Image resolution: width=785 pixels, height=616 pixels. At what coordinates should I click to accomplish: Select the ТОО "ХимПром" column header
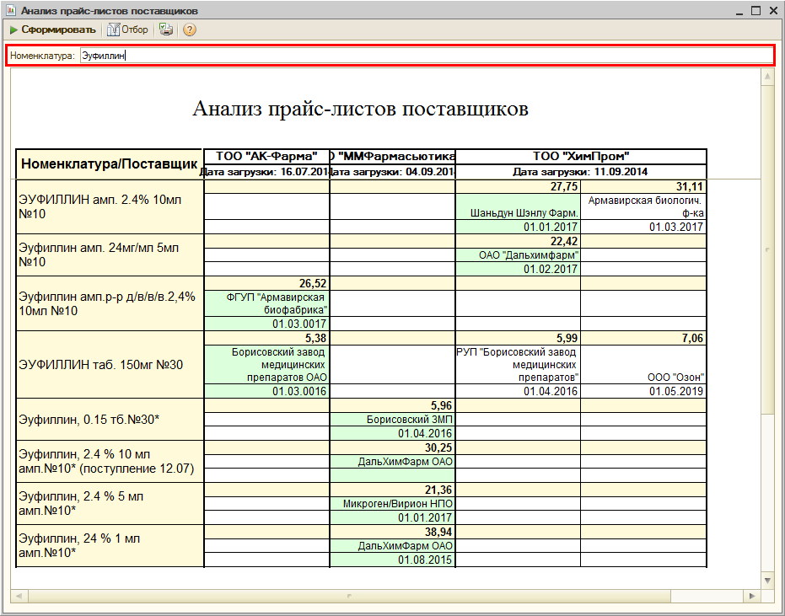click(580, 156)
